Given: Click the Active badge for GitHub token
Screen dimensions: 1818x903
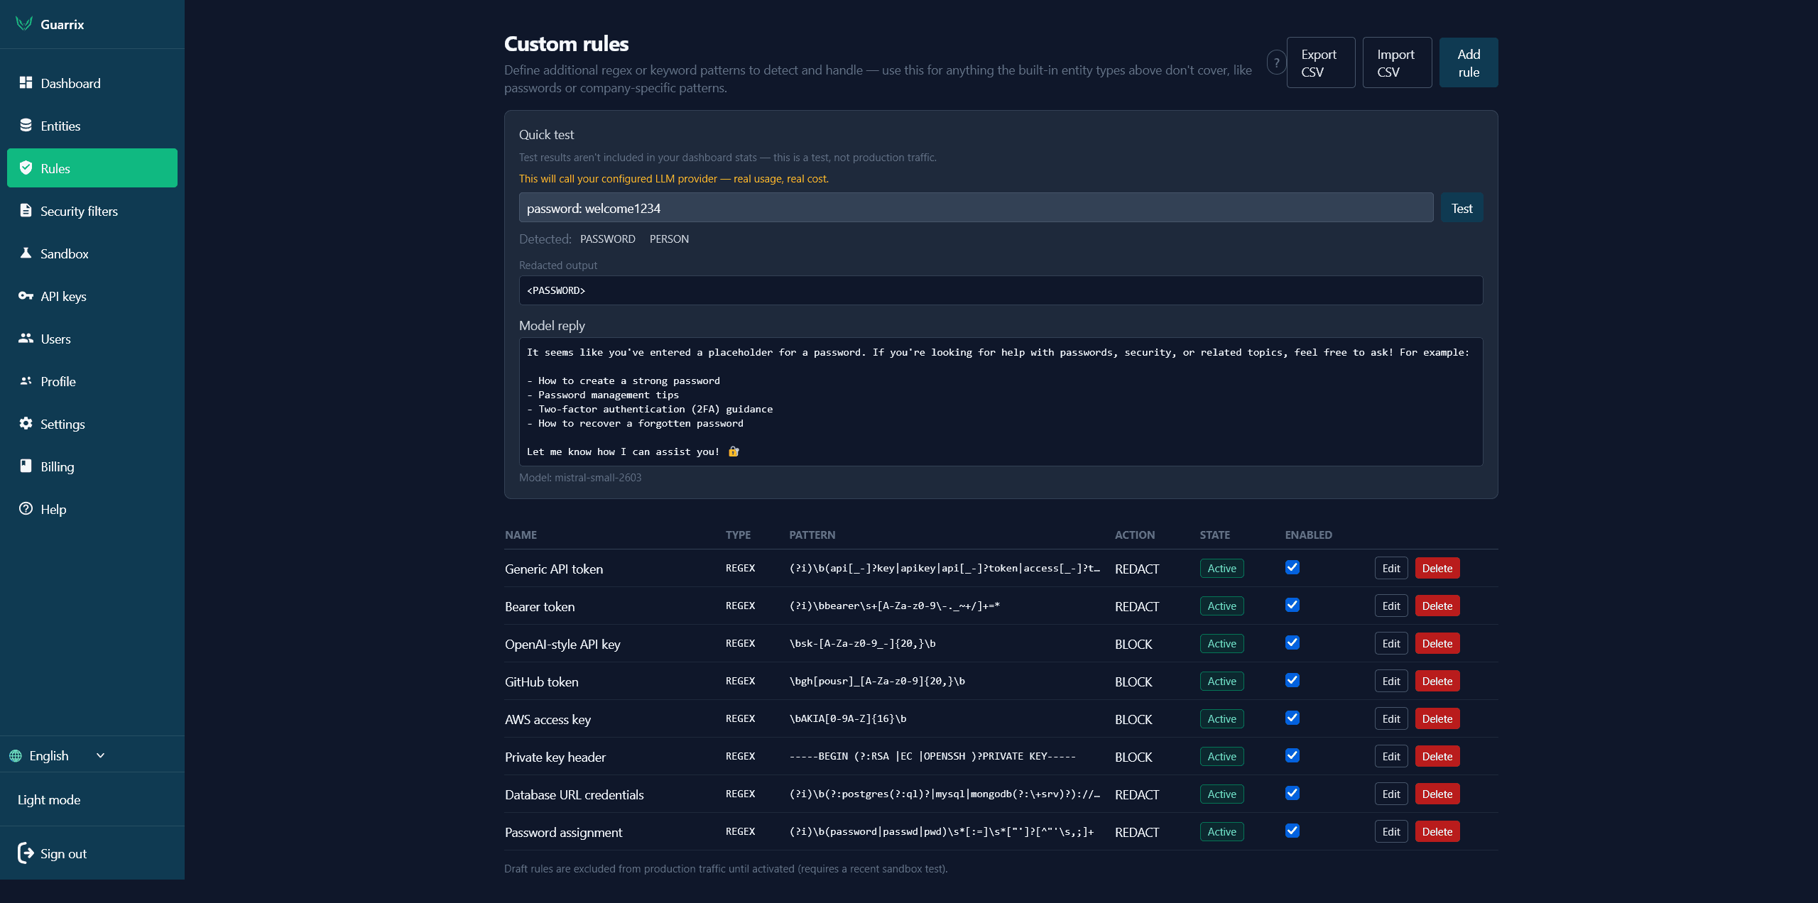Looking at the screenshot, I should pyautogui.click(x=1221, y=681).
